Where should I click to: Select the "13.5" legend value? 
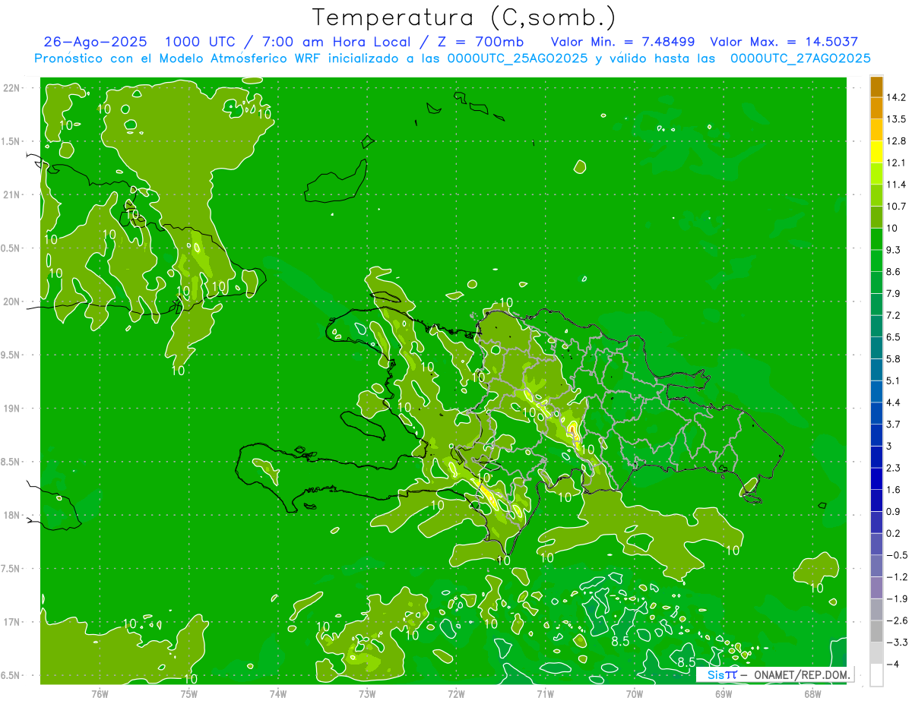(x=896, y=119)
